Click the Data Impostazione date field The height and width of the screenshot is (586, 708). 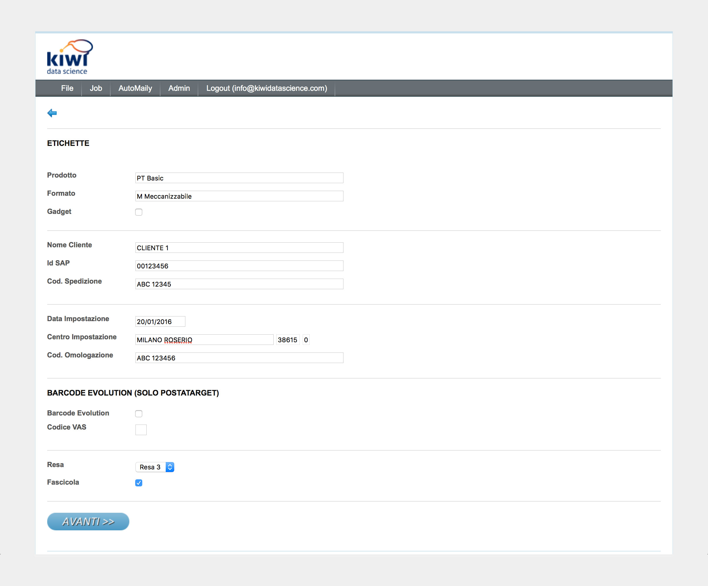tap(160, 322)
